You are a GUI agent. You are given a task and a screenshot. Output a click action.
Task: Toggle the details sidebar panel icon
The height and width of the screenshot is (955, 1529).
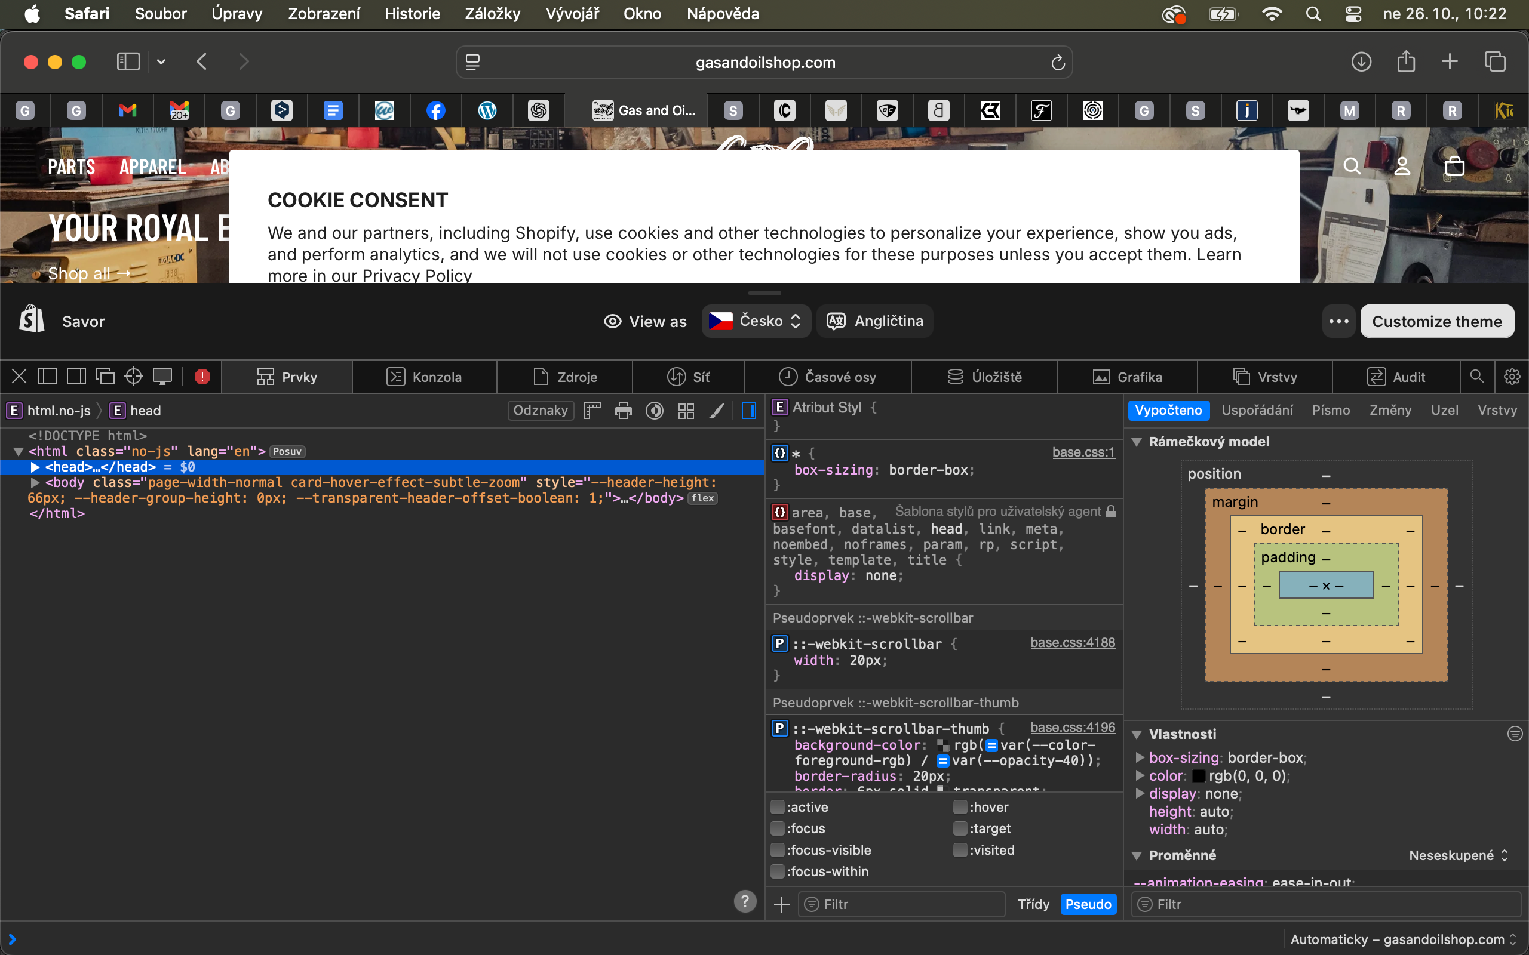coord(749,411)
